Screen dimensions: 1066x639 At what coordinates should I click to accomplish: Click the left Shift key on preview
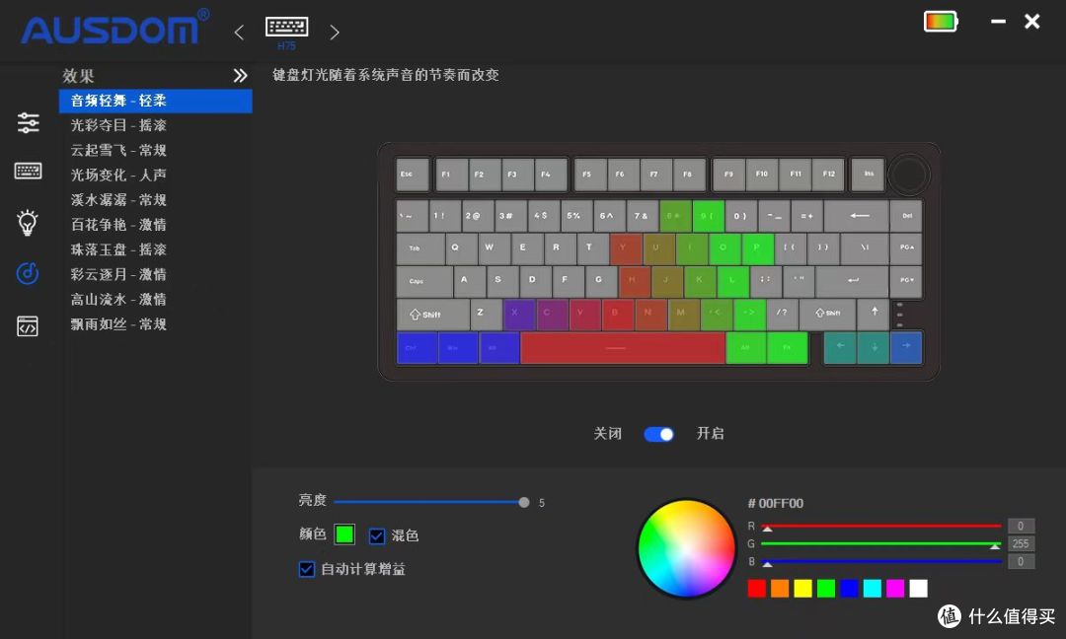433,316
